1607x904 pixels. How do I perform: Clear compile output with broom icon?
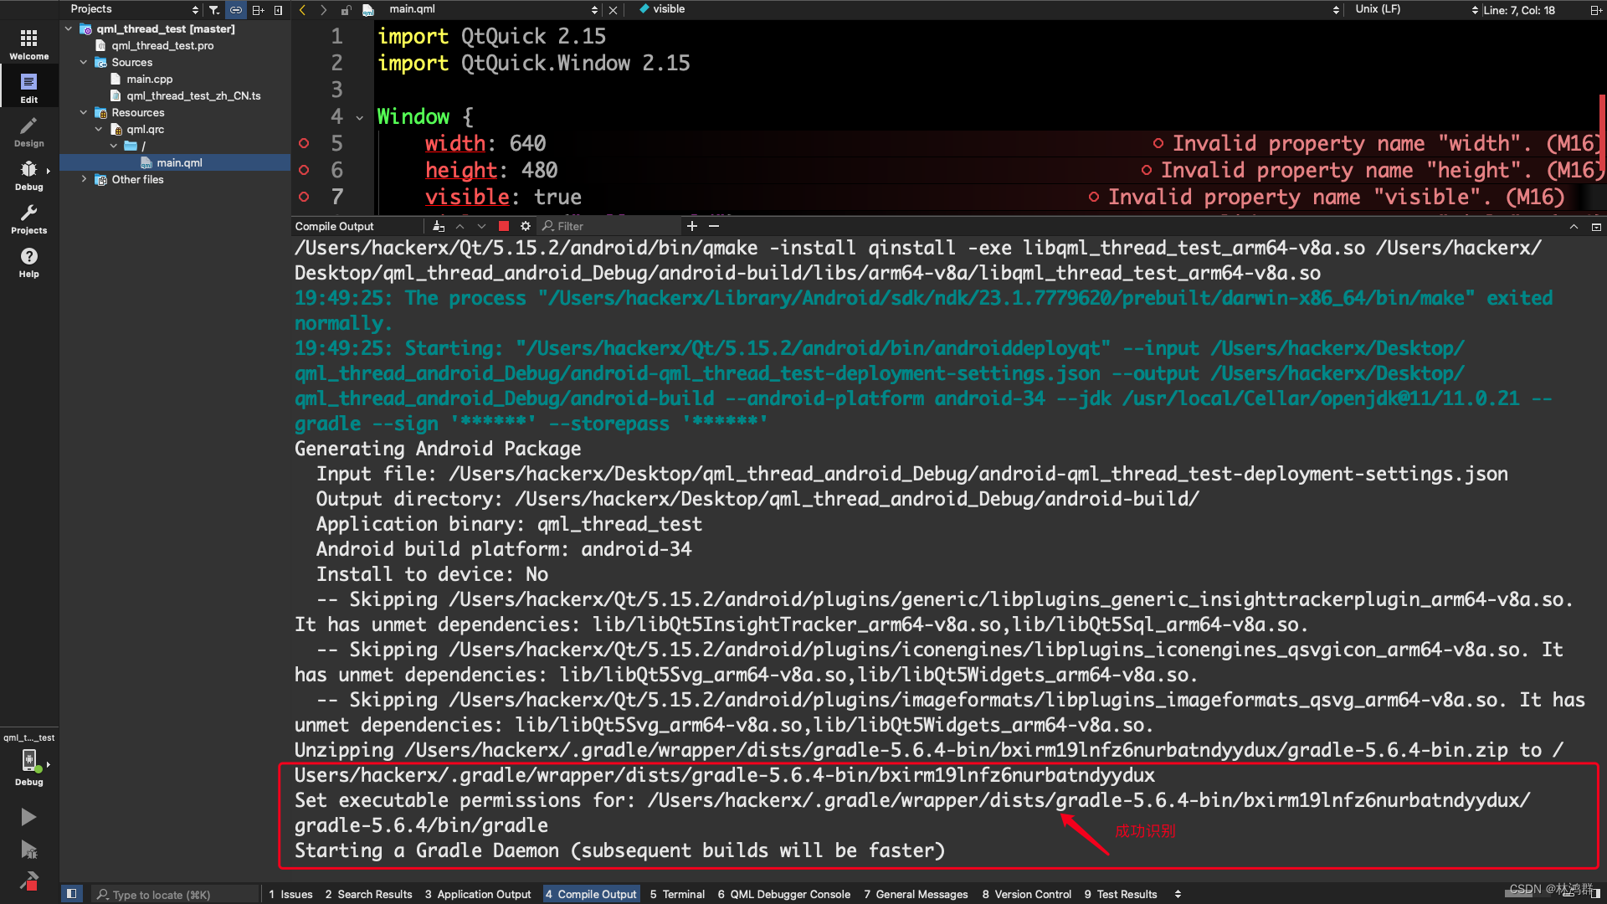[x=439, y=226]
